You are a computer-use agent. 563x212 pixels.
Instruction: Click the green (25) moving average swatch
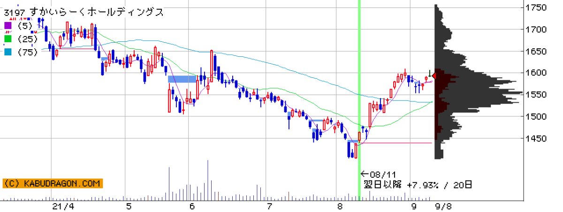pos(8,39)
